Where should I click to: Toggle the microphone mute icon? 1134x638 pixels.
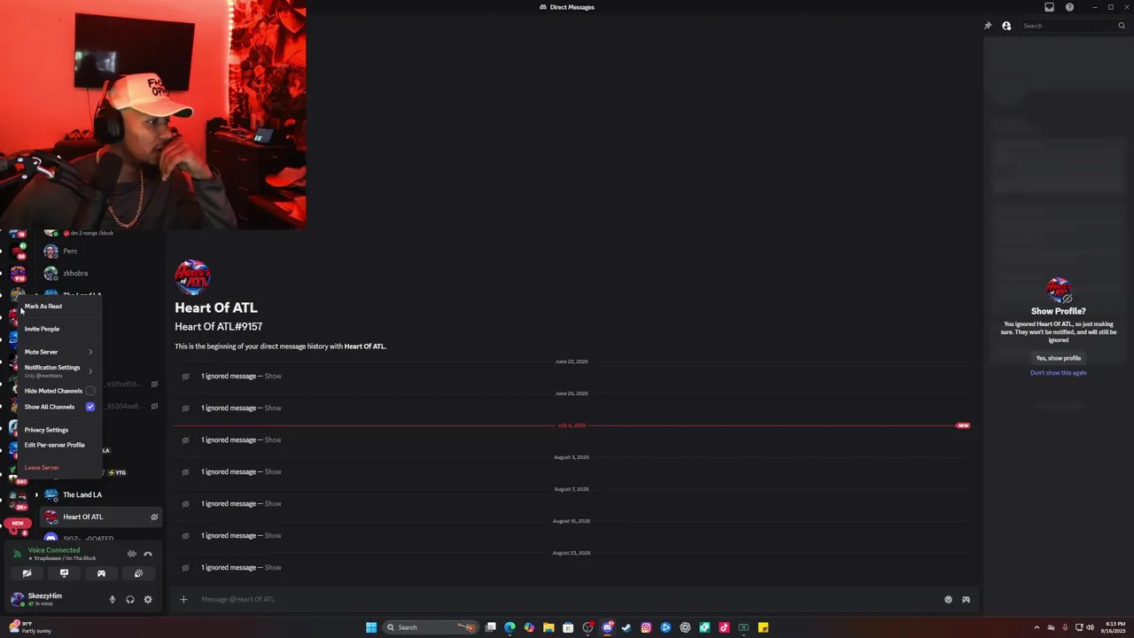[112, 599]
